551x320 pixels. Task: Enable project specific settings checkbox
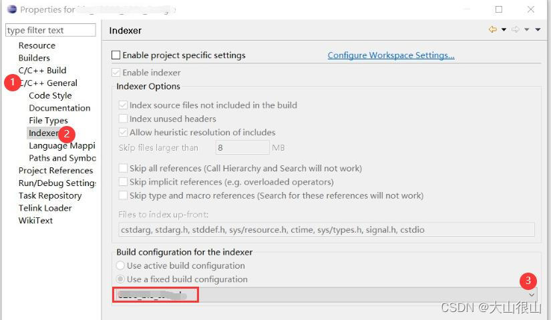click(116, 55)
